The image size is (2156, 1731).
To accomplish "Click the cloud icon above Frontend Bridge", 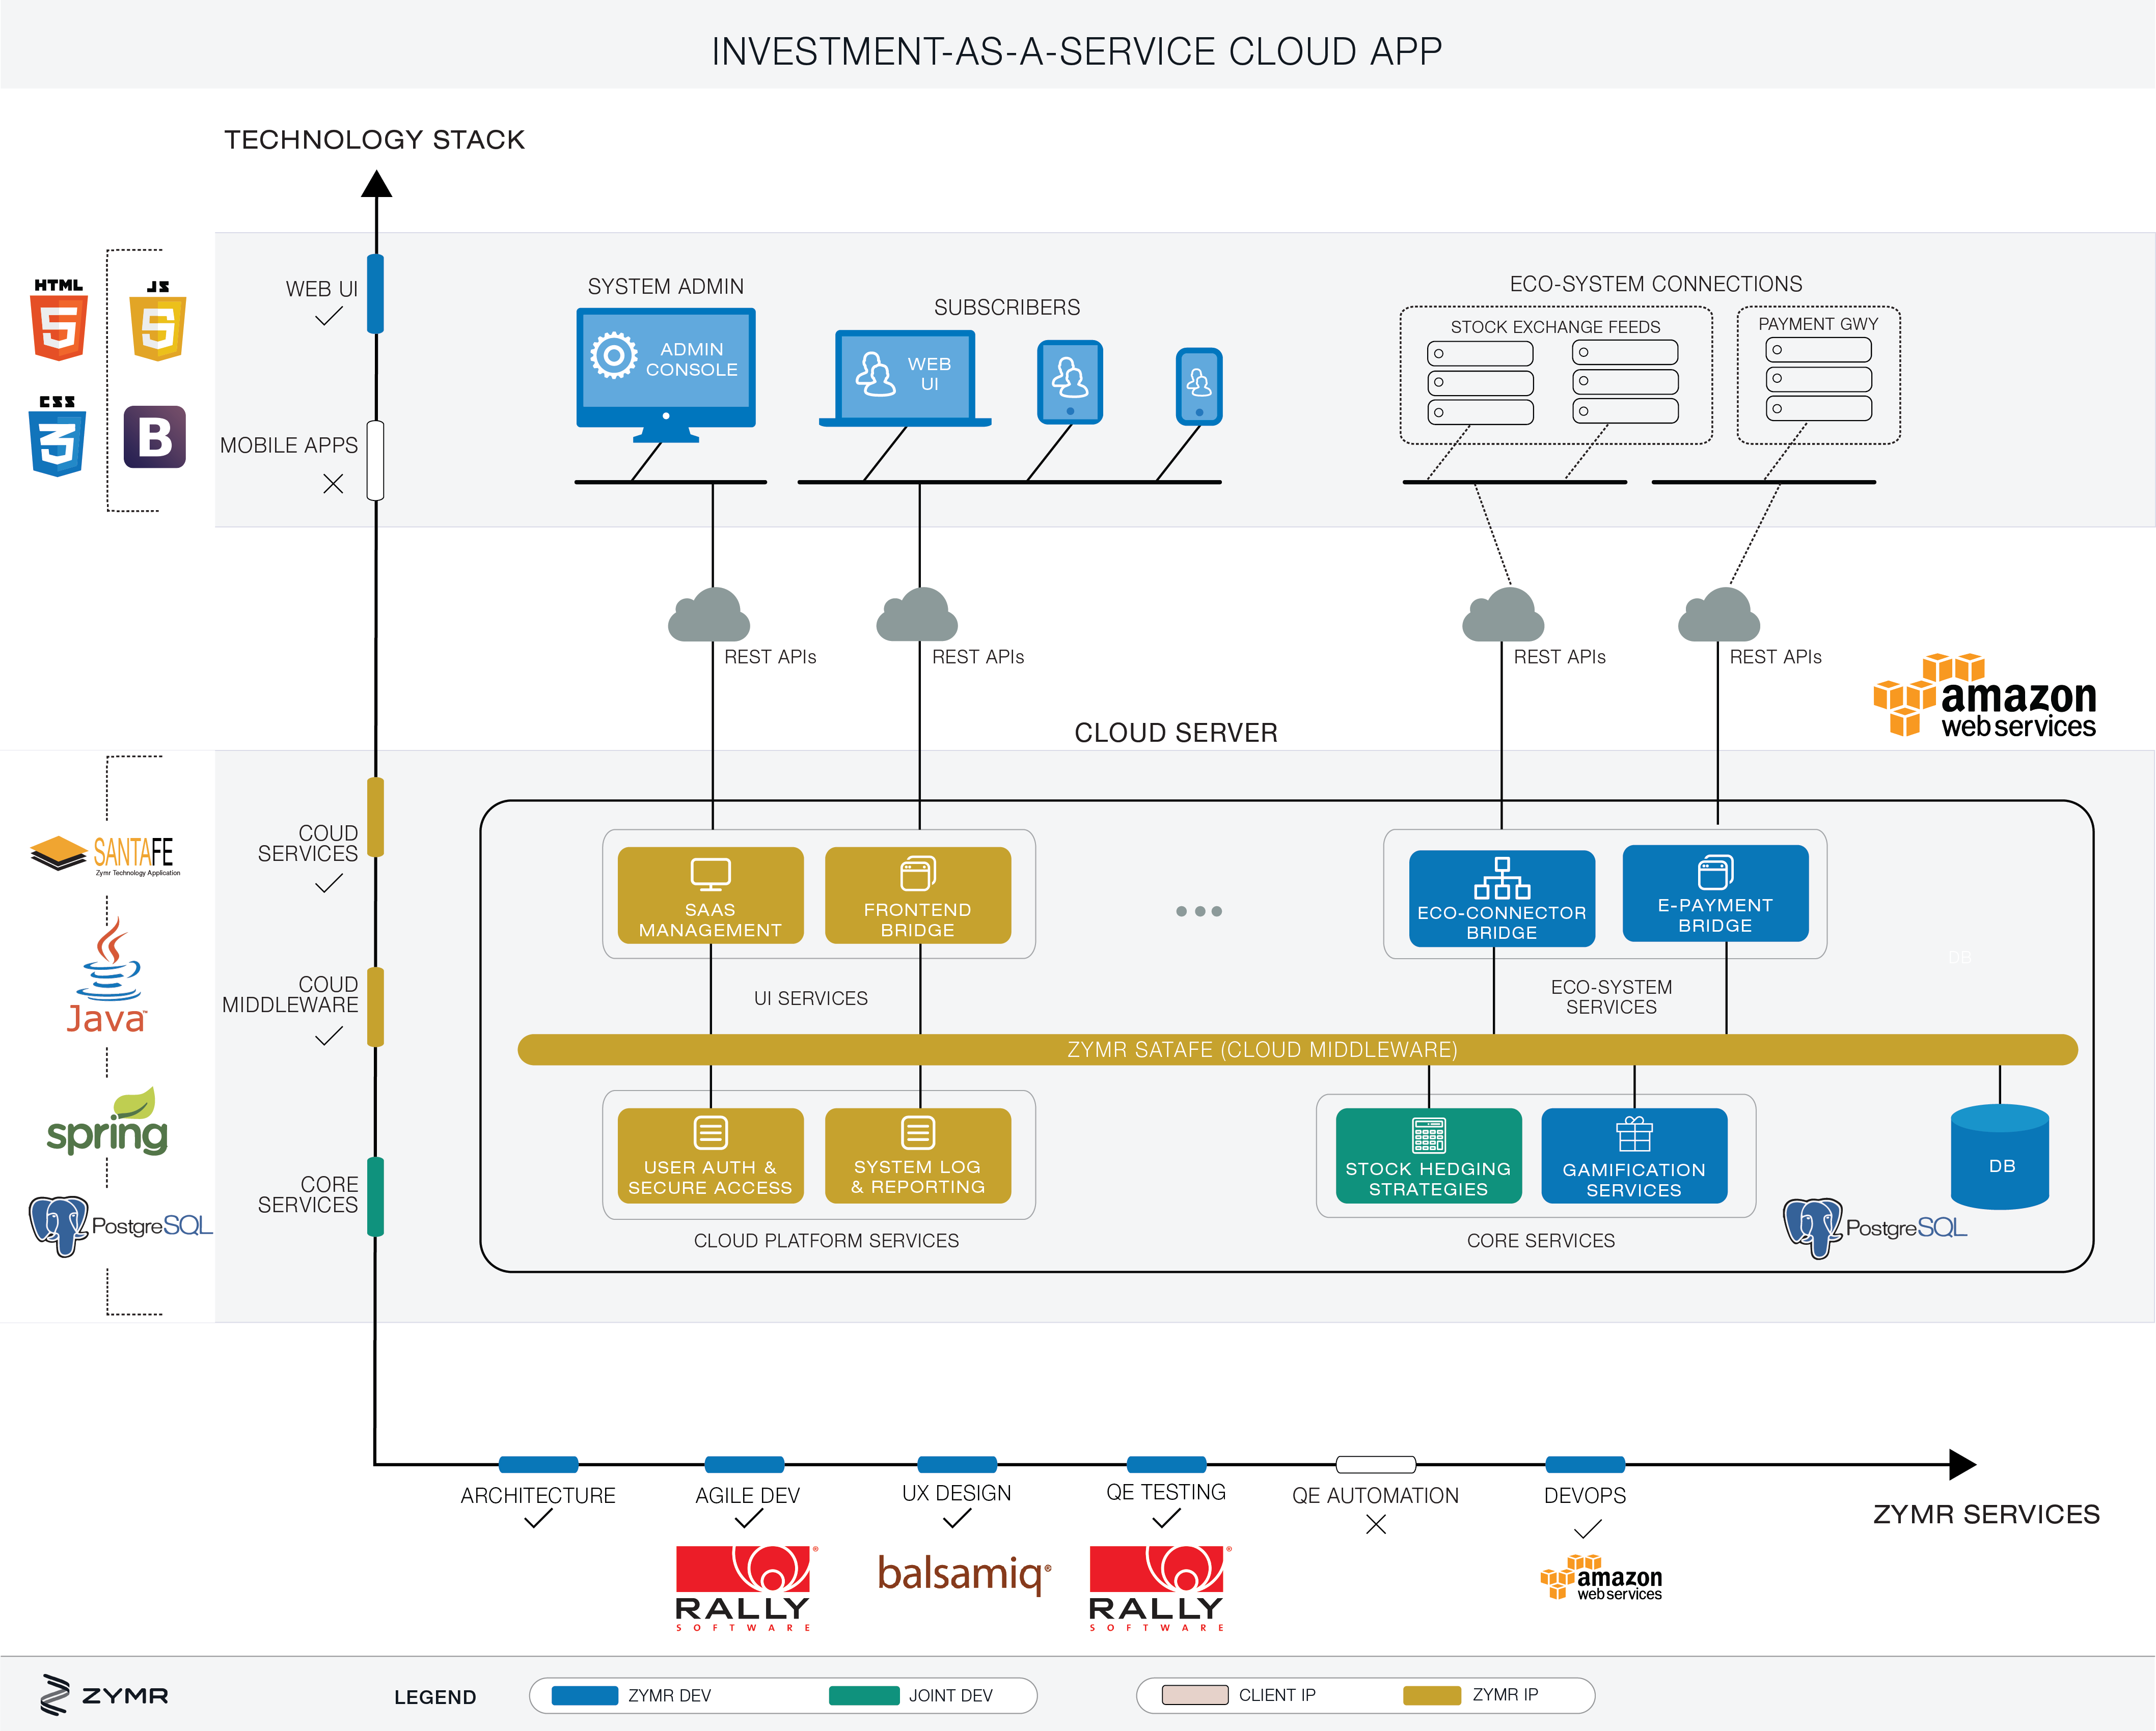I will pos(917,615).
